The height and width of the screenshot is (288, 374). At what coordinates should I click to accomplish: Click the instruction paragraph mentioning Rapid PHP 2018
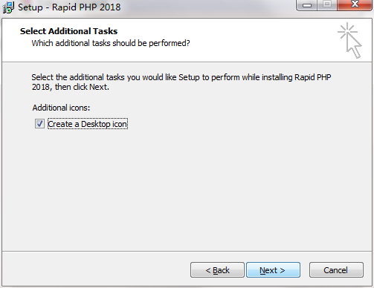(181, 82)
